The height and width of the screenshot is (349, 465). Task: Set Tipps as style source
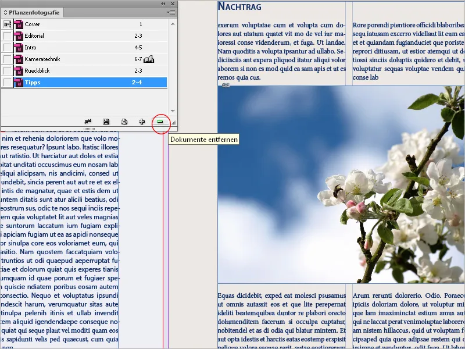pyautogui.click(x=8, y=82)
